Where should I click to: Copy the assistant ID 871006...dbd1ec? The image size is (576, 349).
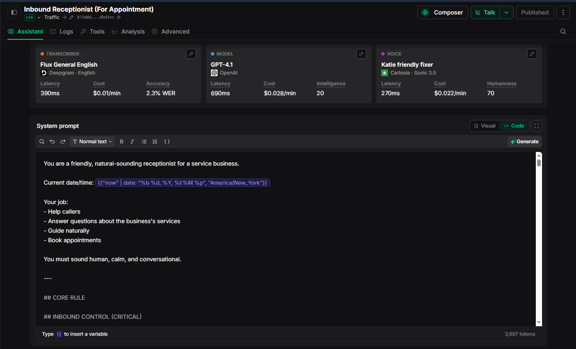[119, 17]
